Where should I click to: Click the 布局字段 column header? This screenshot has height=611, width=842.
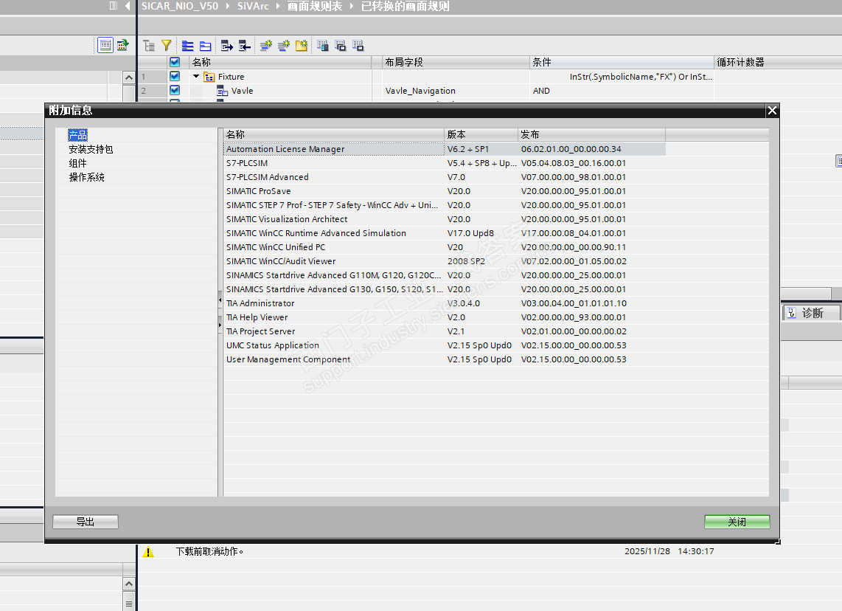tap(456, 62)
